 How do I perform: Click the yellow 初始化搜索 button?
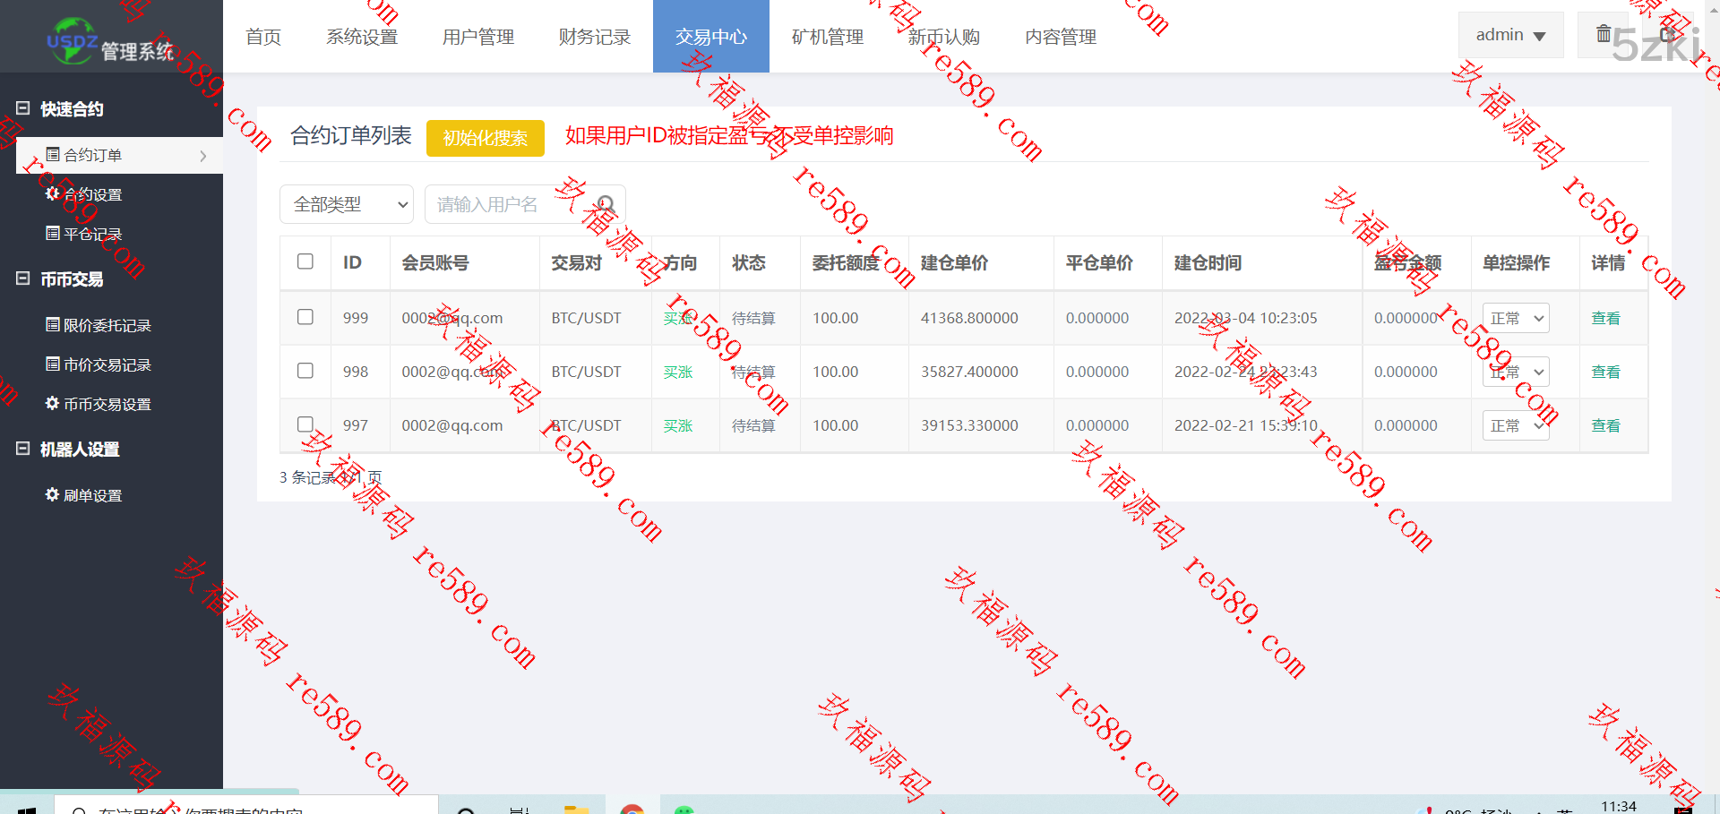pyautogui.click(x=485, y=138)
